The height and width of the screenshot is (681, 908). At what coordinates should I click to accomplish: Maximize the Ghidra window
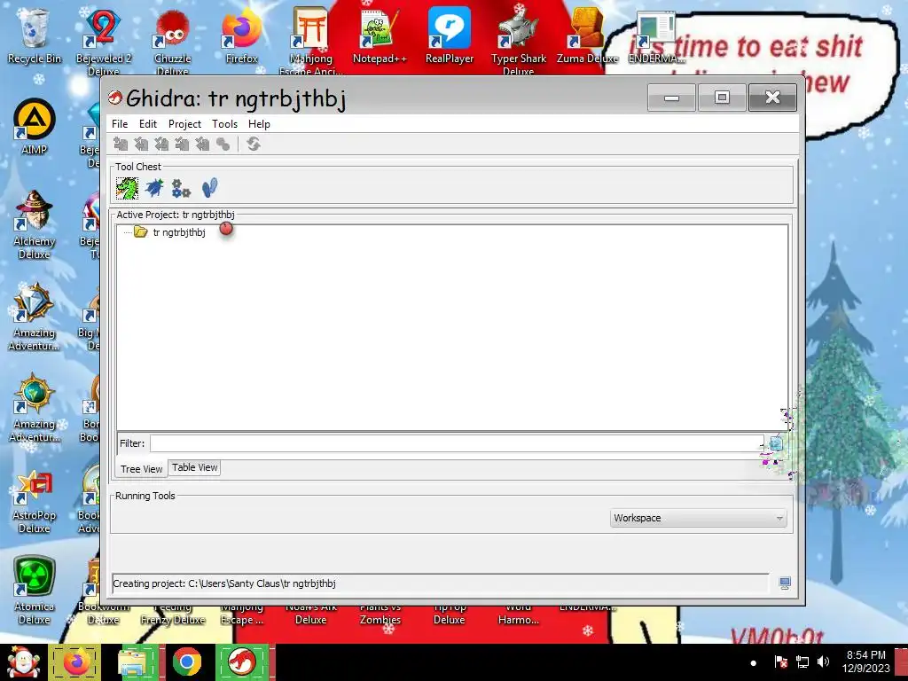[722, 98]
